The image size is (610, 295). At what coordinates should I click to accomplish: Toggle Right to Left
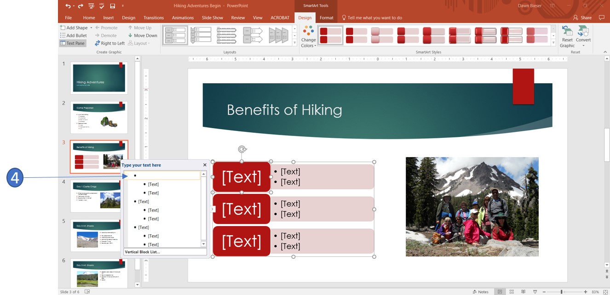coord(109,43)
